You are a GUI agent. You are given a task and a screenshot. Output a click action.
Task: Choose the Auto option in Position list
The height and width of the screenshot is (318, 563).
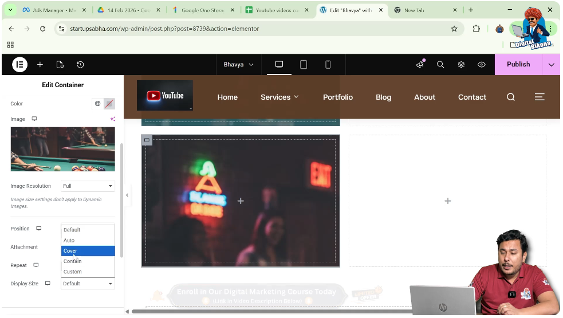coord(69,241)
